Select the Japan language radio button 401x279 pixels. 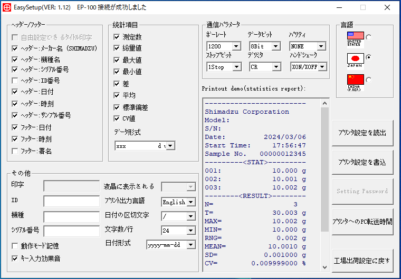pyautogui.click(x=368, y=57)
